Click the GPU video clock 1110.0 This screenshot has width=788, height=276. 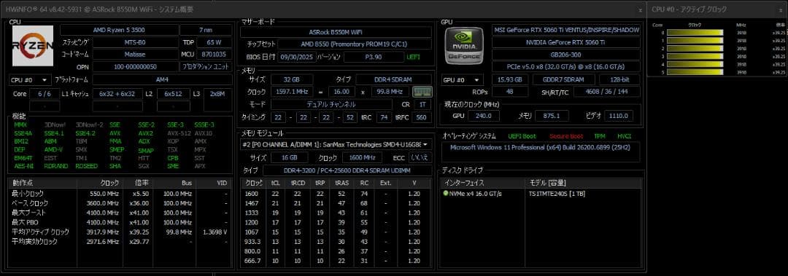point(619,116)
